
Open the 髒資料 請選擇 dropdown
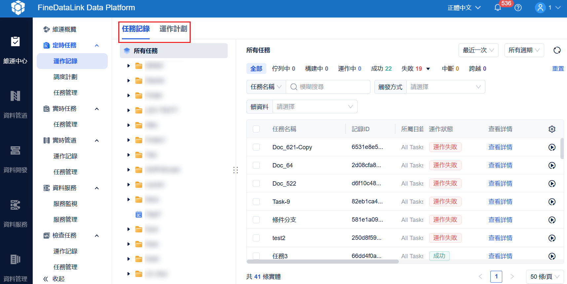point(315,107)
